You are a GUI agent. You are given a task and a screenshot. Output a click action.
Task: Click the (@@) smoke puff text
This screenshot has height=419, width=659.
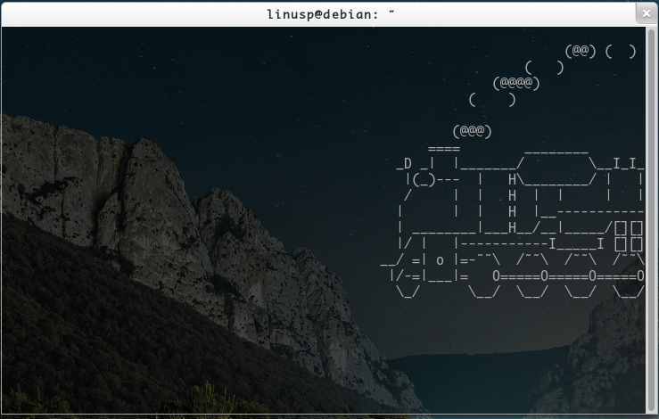click(581, 51)
